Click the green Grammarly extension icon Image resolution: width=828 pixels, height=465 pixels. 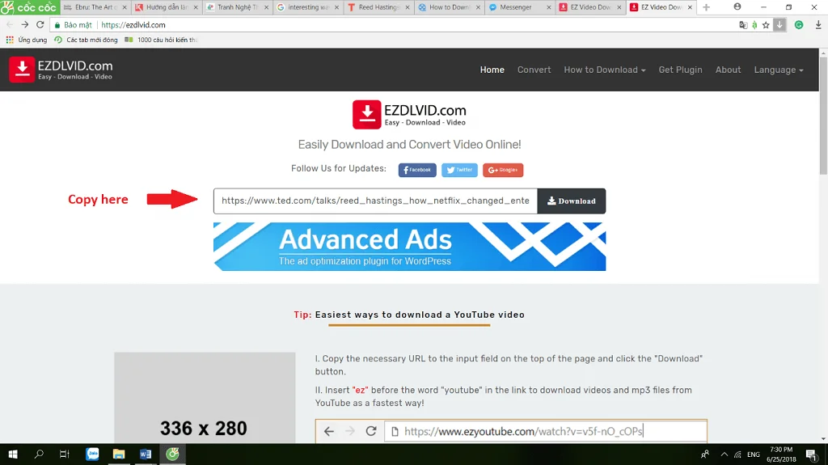(x=799, y=25)
